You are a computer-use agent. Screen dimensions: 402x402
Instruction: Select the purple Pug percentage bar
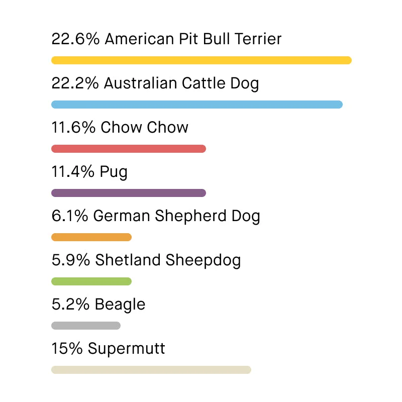(x=129, y=193)
